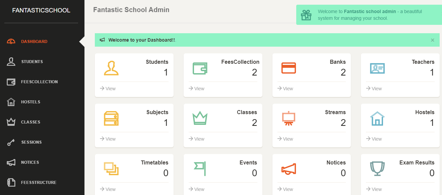Dismiss the Welcome to your Dashboard alert
This screenshot has width=442, height=195.
(432, 40)
